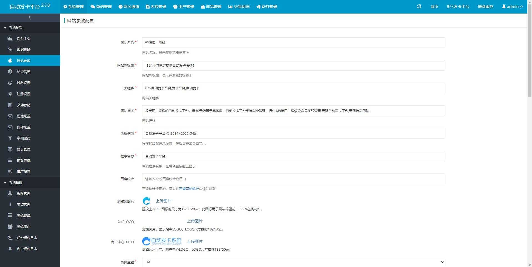Open the 875发卡平台 header link
The image size is (532, 267).
click(458, 6)
